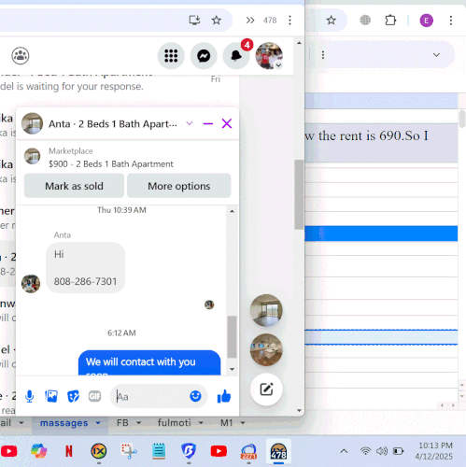Choose a sticker in chat
The width and height of the screenshot is (466, 467).
[73, 396]
